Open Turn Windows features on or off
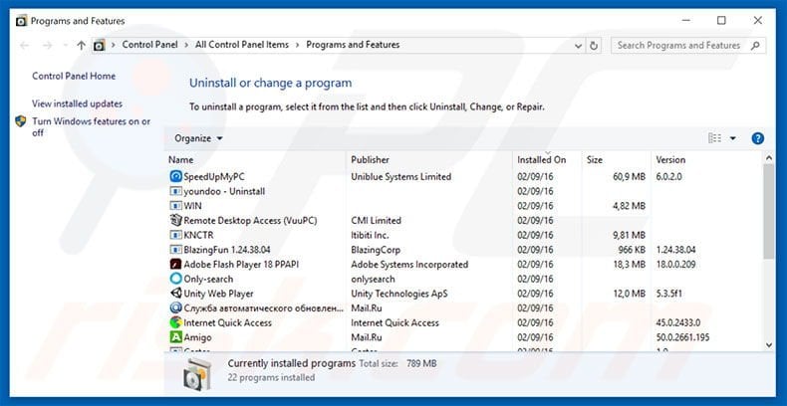Screen dimensions: 787x406 [x=92, y=126]
